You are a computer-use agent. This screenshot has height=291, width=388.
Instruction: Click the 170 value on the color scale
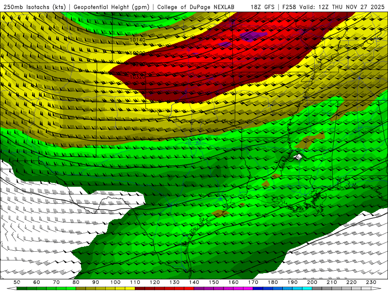pos(253,282)
